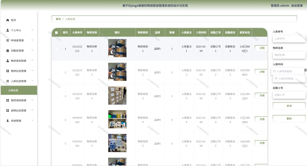Click the water bottles image in row 5

[x=117, y=143]
